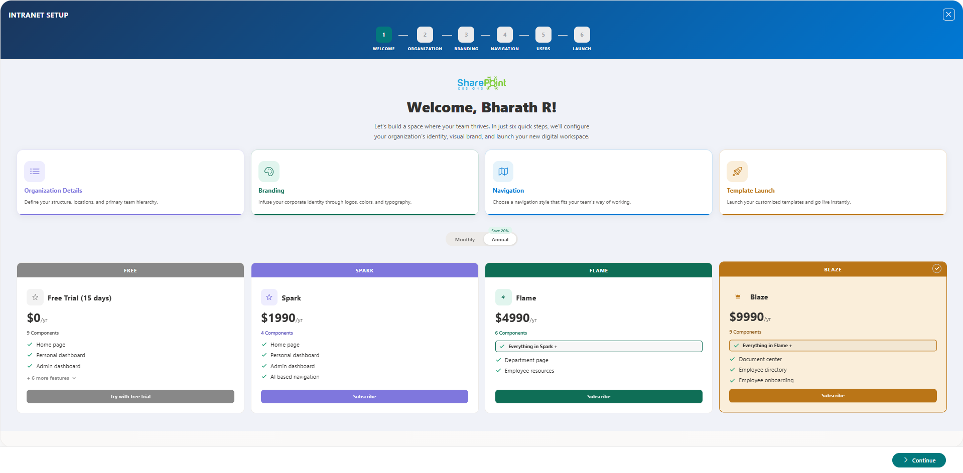The height and width of the screenshot is (473, 963).
Task: Click 'Home page' in Spark plan
Action: [x=285, y=345]
